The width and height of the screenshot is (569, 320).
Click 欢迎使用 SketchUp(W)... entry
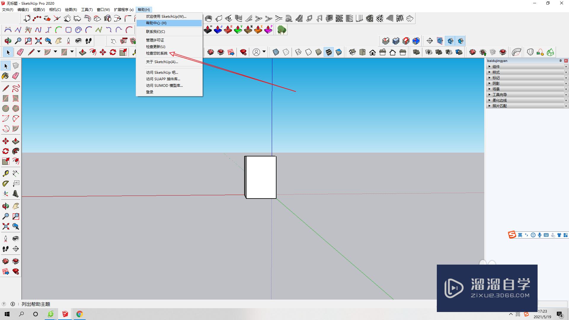(169, 17)
